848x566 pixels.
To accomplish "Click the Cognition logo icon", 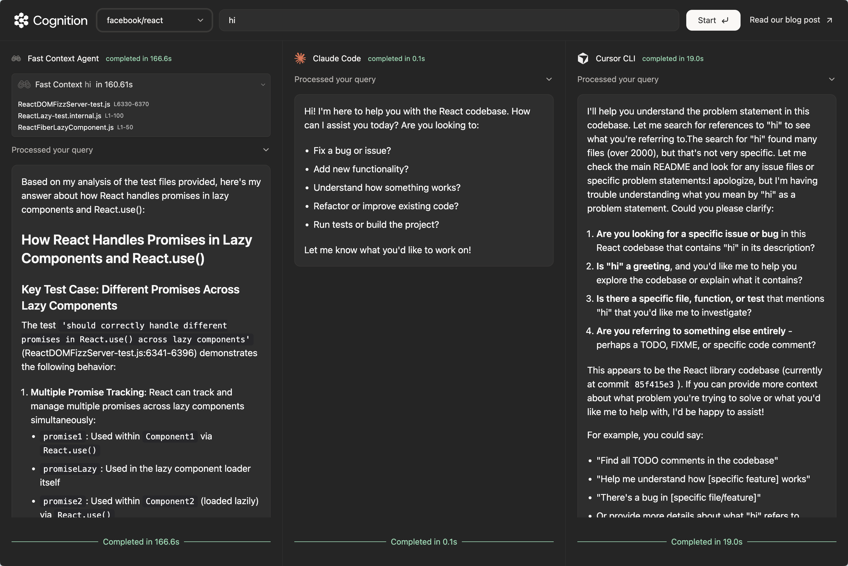I will click(21, 20).
